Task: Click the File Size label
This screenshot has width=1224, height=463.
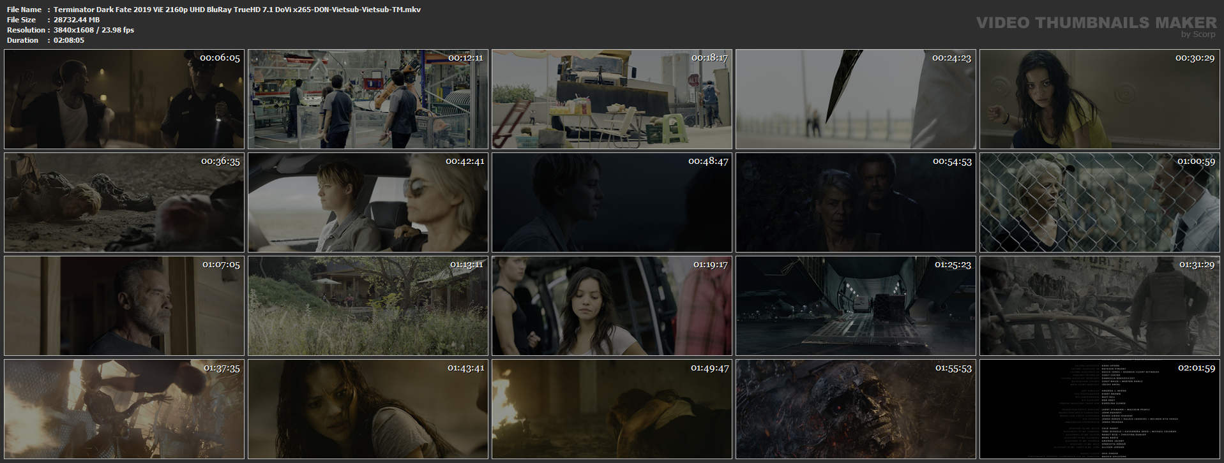Action: (21, 20)
